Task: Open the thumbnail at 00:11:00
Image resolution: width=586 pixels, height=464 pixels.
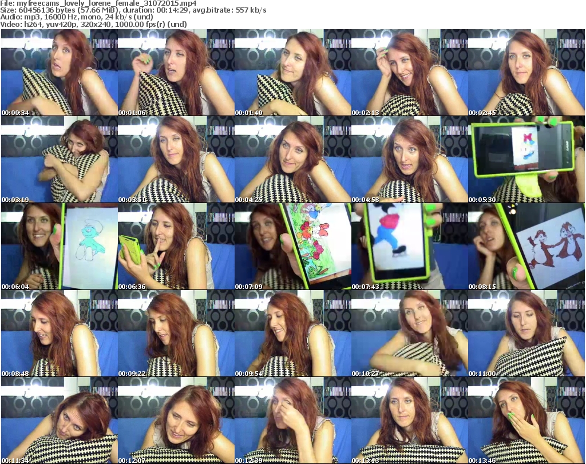Action: click(526, 334)
